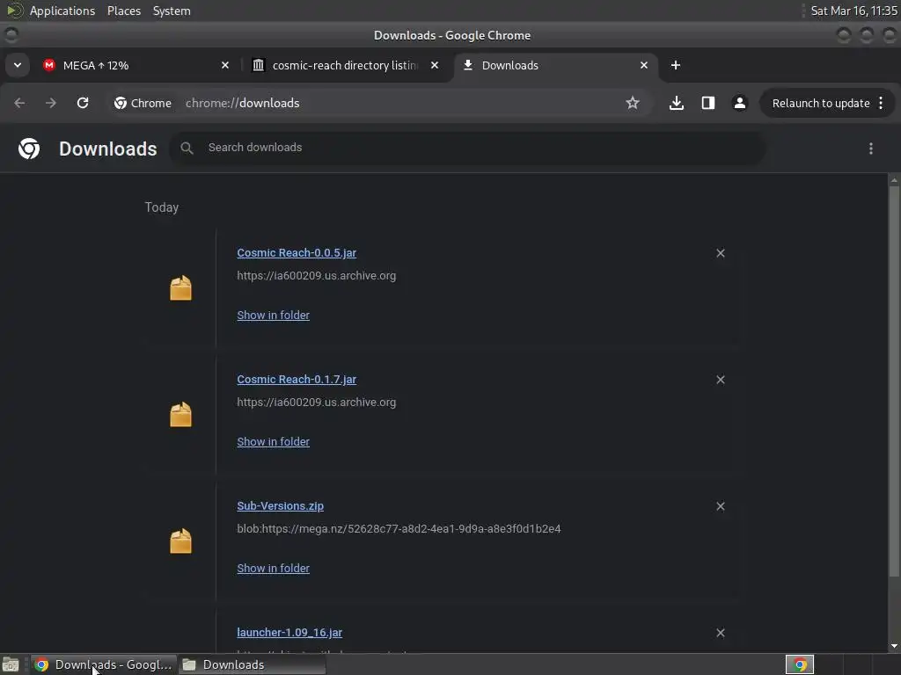The height and width of the screenshot is (675, 901).
Task: Click scrollbar down arrow
Action: [x=894, y=646]
